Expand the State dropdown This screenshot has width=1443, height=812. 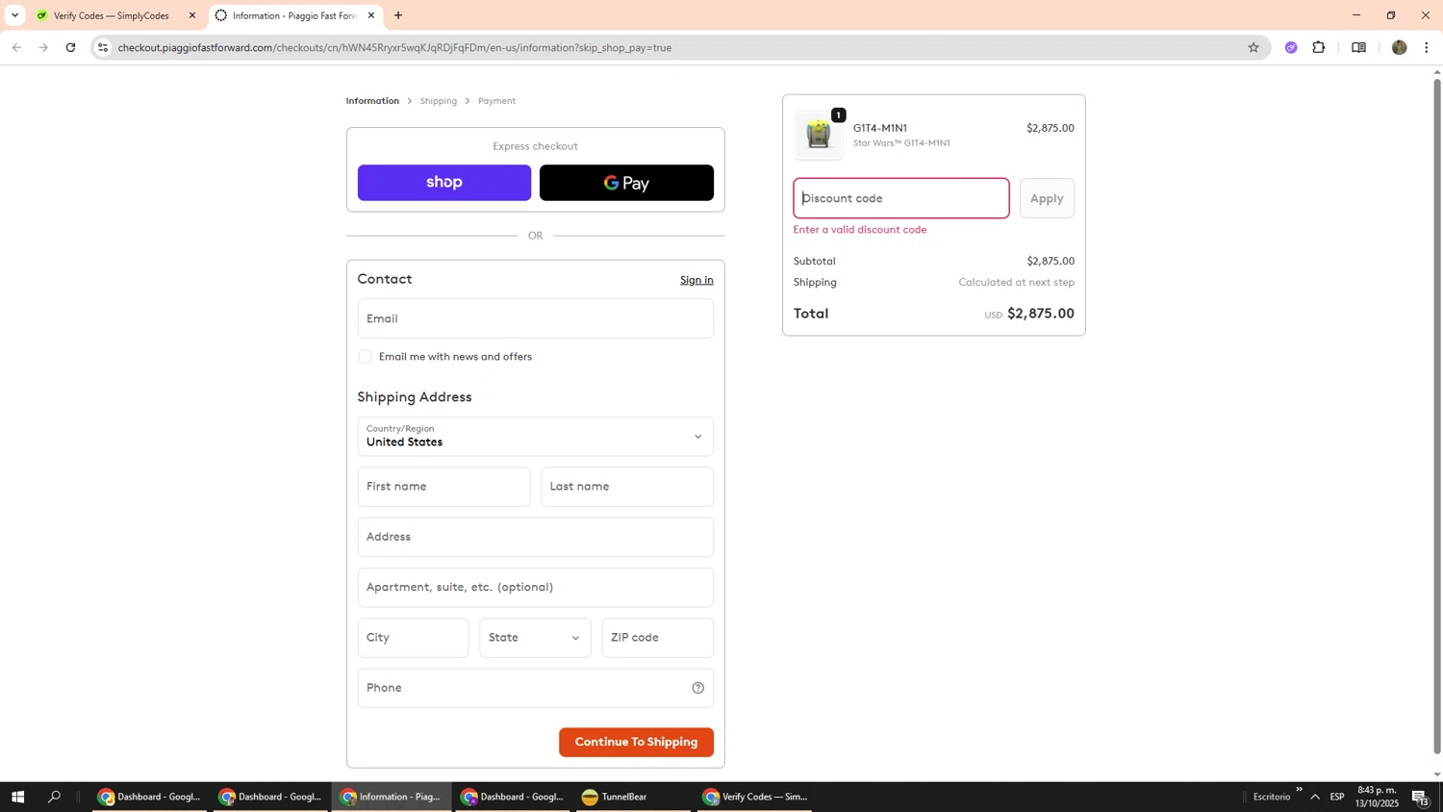(535, 638)
